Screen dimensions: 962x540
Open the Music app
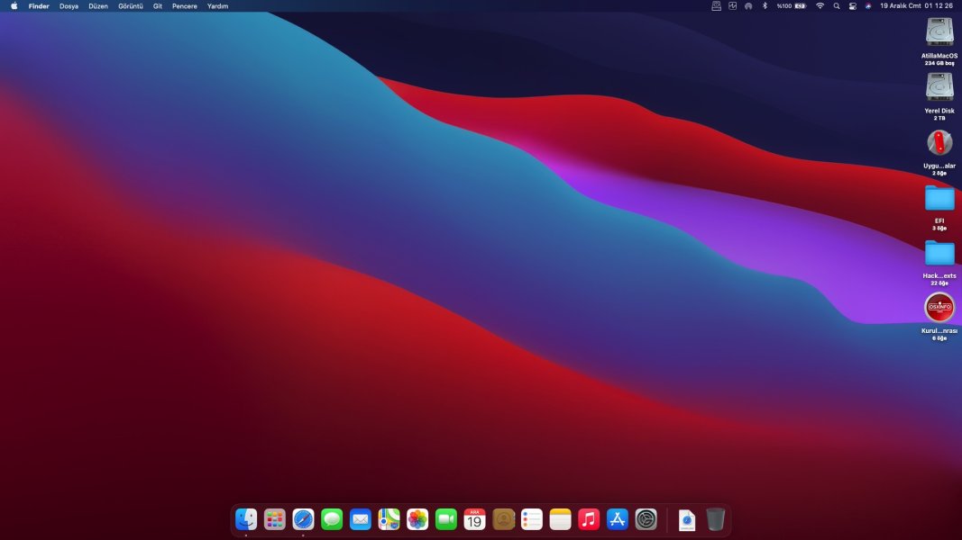click(x=589, y=519)
